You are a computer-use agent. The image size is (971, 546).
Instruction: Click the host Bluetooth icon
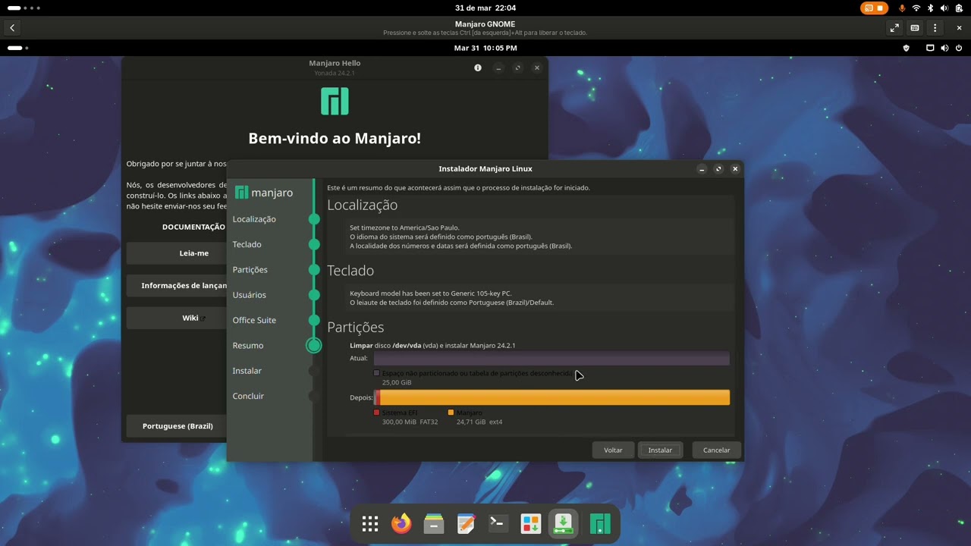point(929,8)
